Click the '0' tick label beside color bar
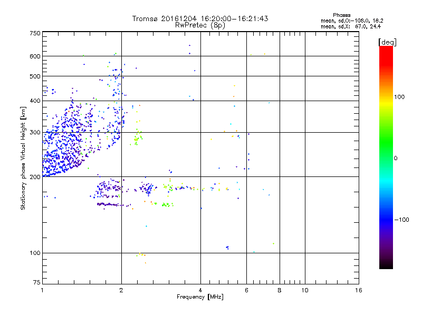 click(396, 159)
